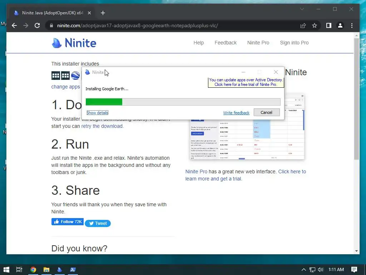Click Write feedback in installer dialog
This screenshot has height=275, width=366.
236,113
